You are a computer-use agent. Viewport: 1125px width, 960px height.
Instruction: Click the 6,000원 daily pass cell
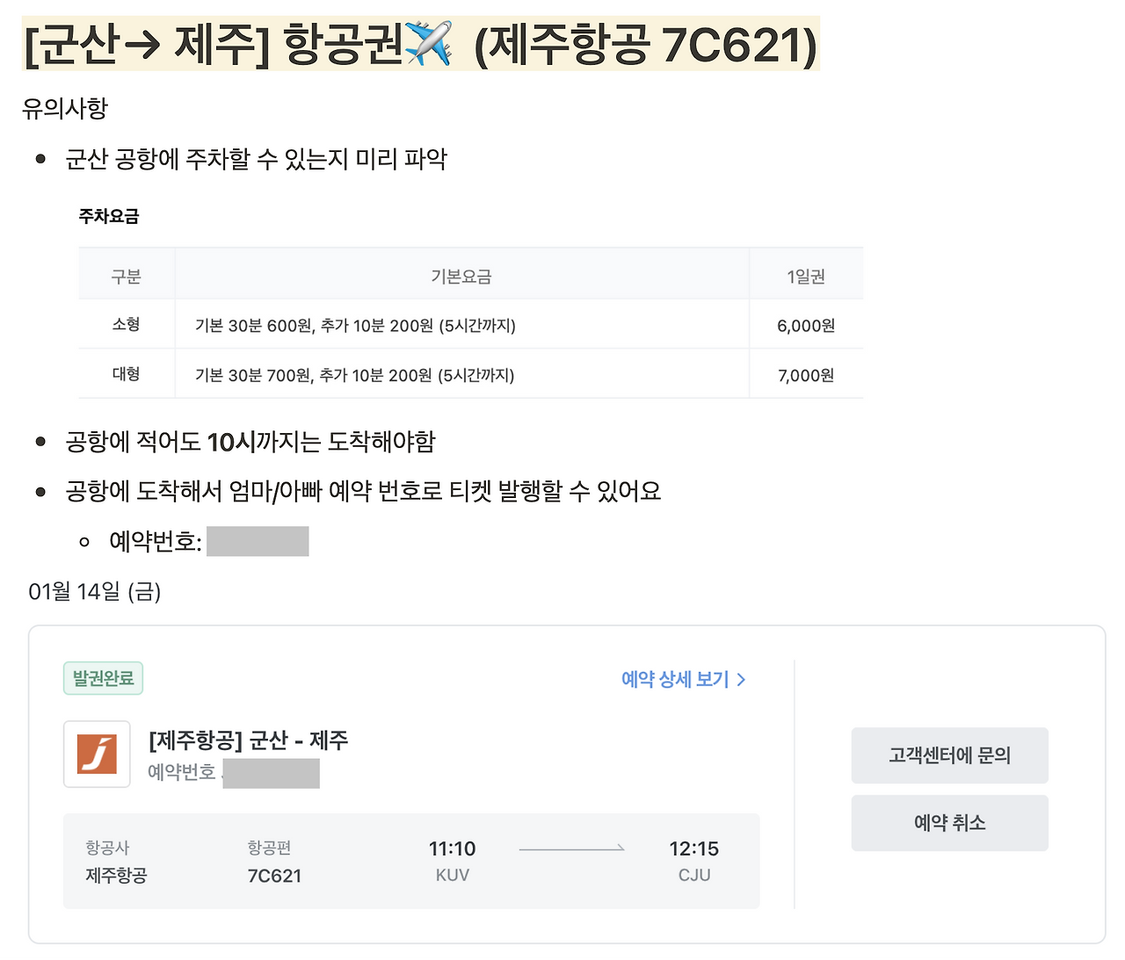(x=806, y=326)
